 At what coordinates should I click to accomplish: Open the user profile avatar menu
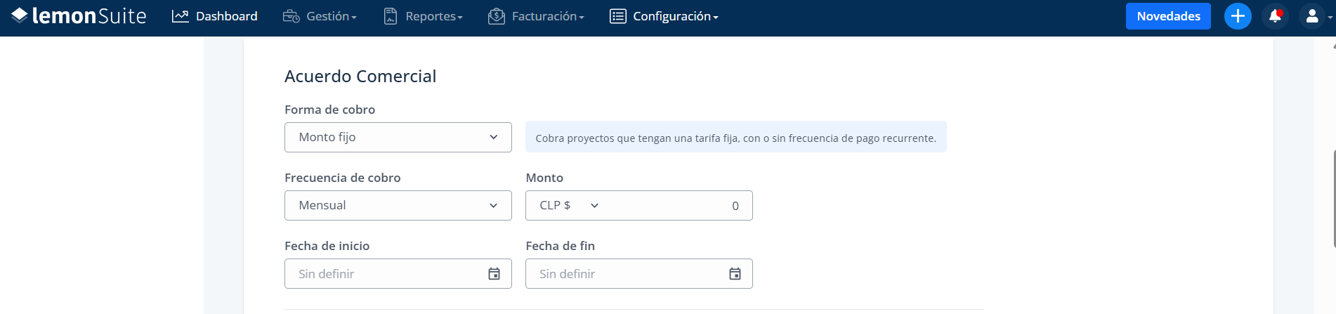[1312, 16]
